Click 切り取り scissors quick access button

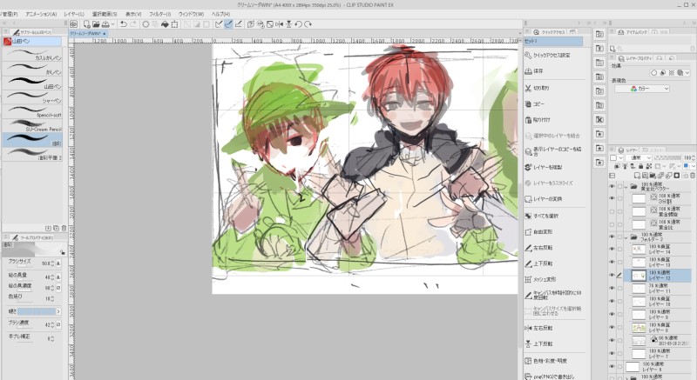coord(537,88)
